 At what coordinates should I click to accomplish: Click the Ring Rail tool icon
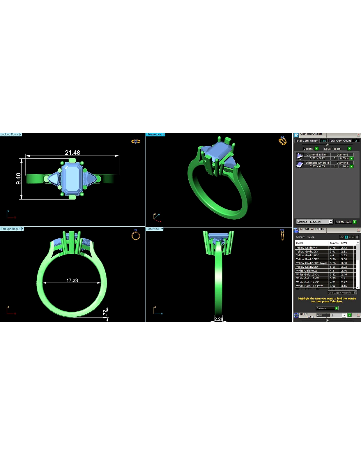pos(296,315)
